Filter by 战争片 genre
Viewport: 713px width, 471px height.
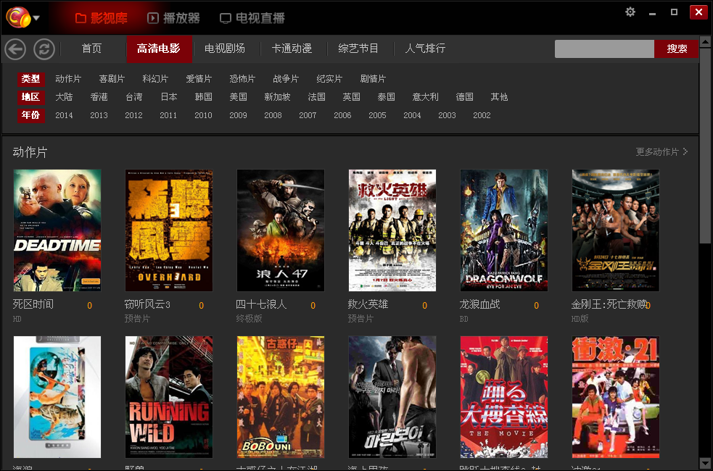[x=286, y=78]
